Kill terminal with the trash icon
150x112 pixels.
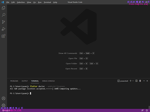pos(140,81)
